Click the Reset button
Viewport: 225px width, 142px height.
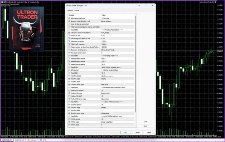coord(148,132)
